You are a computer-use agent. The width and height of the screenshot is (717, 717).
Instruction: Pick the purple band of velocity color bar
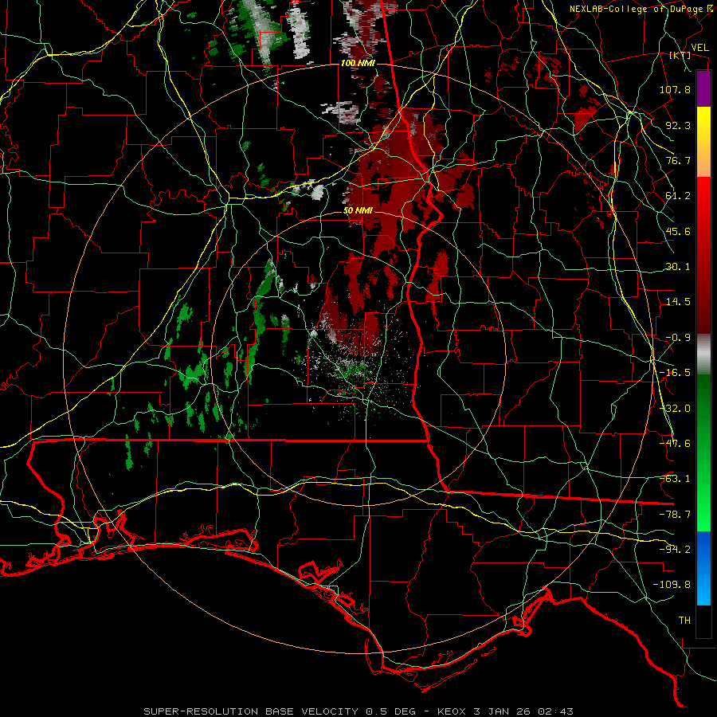[x=703, y=88]
